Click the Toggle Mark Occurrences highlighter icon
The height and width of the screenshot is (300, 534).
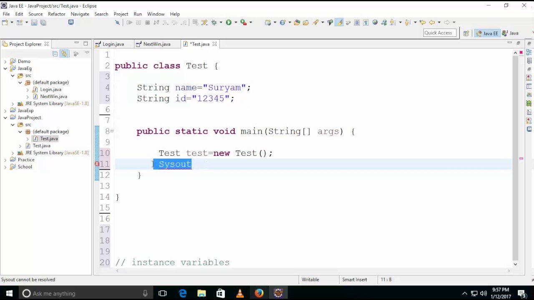[x=339, y=22]
